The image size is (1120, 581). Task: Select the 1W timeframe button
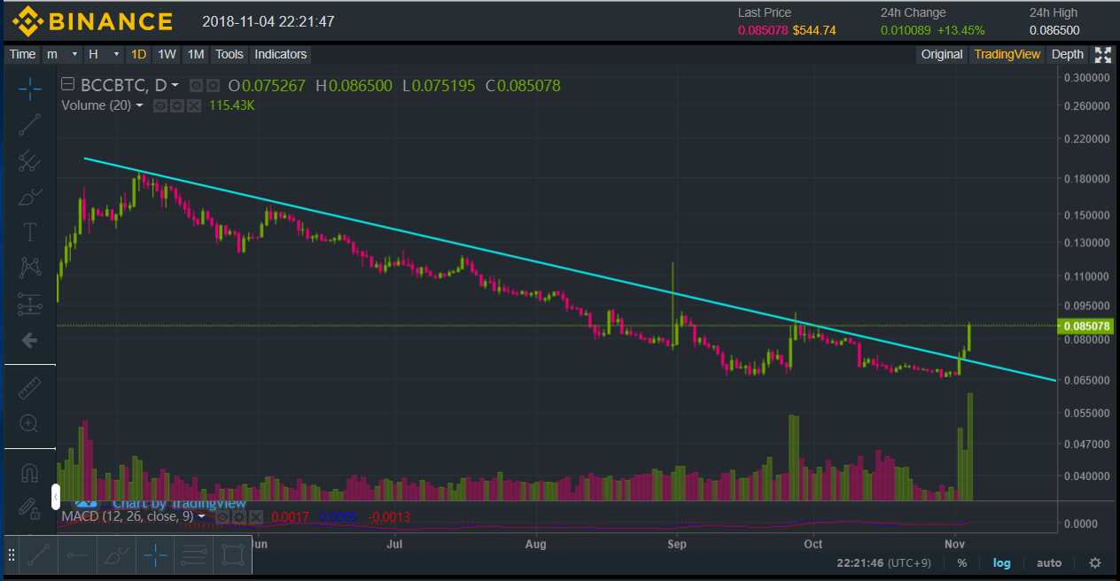[167, 54]
